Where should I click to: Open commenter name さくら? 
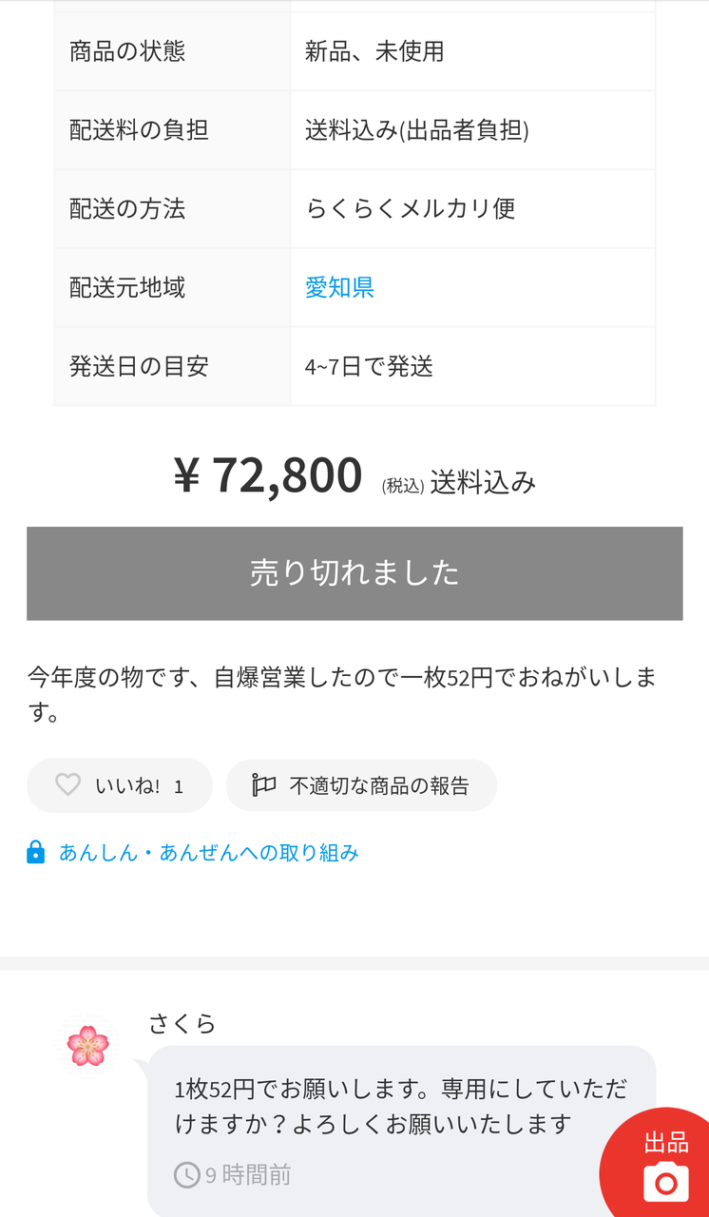pos(182,1023)
